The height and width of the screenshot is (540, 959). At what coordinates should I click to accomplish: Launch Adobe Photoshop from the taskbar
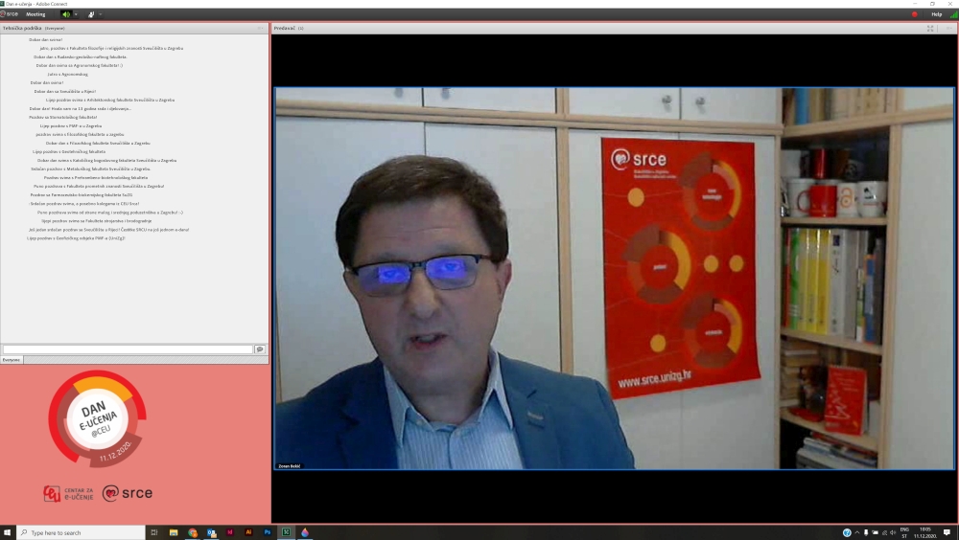tap(268, 532)
